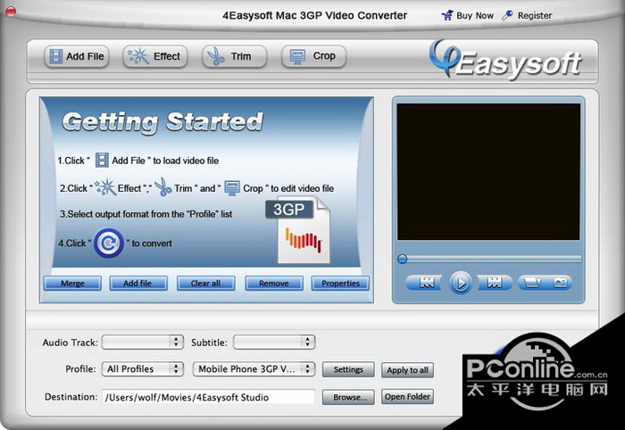Screen dimensions: 625x430
Task: Take a snapshot with camera icon
Action: [560, 283]
